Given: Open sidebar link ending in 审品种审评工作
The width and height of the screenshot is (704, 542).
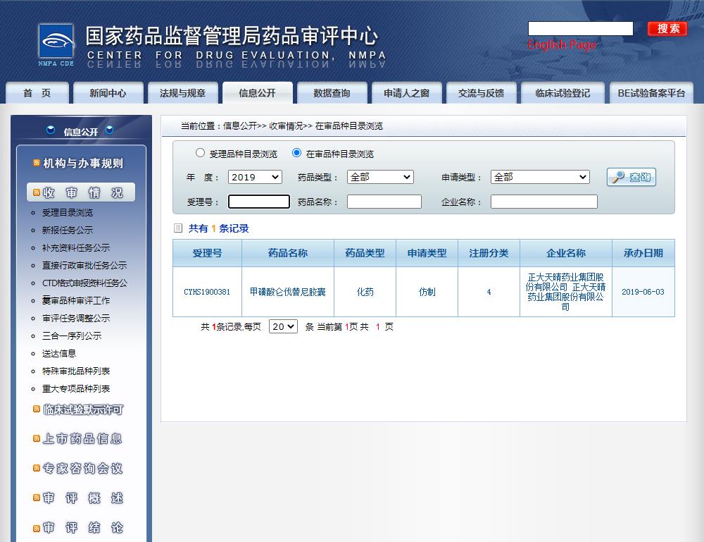Looking at the screenshot, I should click(x=76, y=301).
